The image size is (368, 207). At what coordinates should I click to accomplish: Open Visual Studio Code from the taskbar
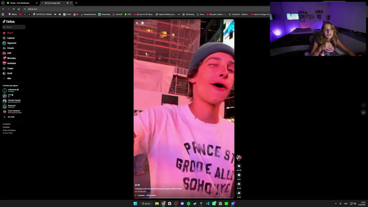tap(208, 204)
